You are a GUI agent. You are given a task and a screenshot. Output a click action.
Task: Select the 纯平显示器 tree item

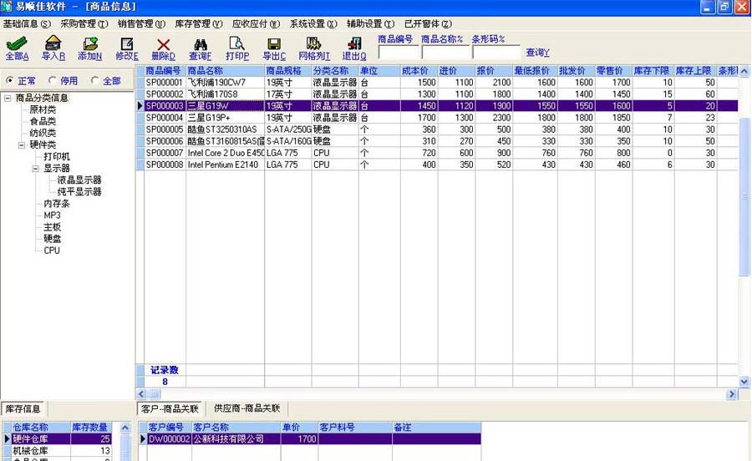coord(79,192)
